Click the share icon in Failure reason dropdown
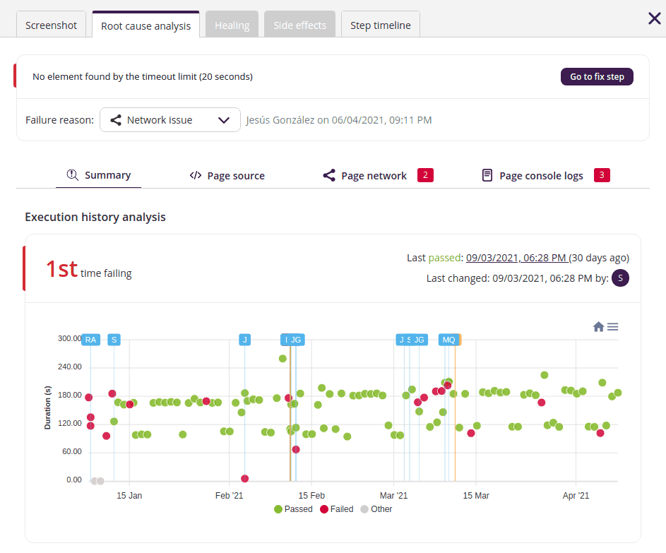Screen dimensions: 666x553 116,120
